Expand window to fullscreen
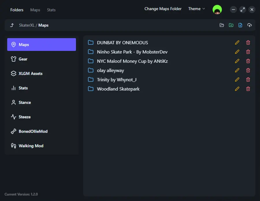This screenshot has width=260, height=201. [x=243, y=10]
